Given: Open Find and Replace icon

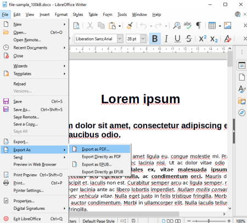Looking at the screenshot, I should point(177,26).
